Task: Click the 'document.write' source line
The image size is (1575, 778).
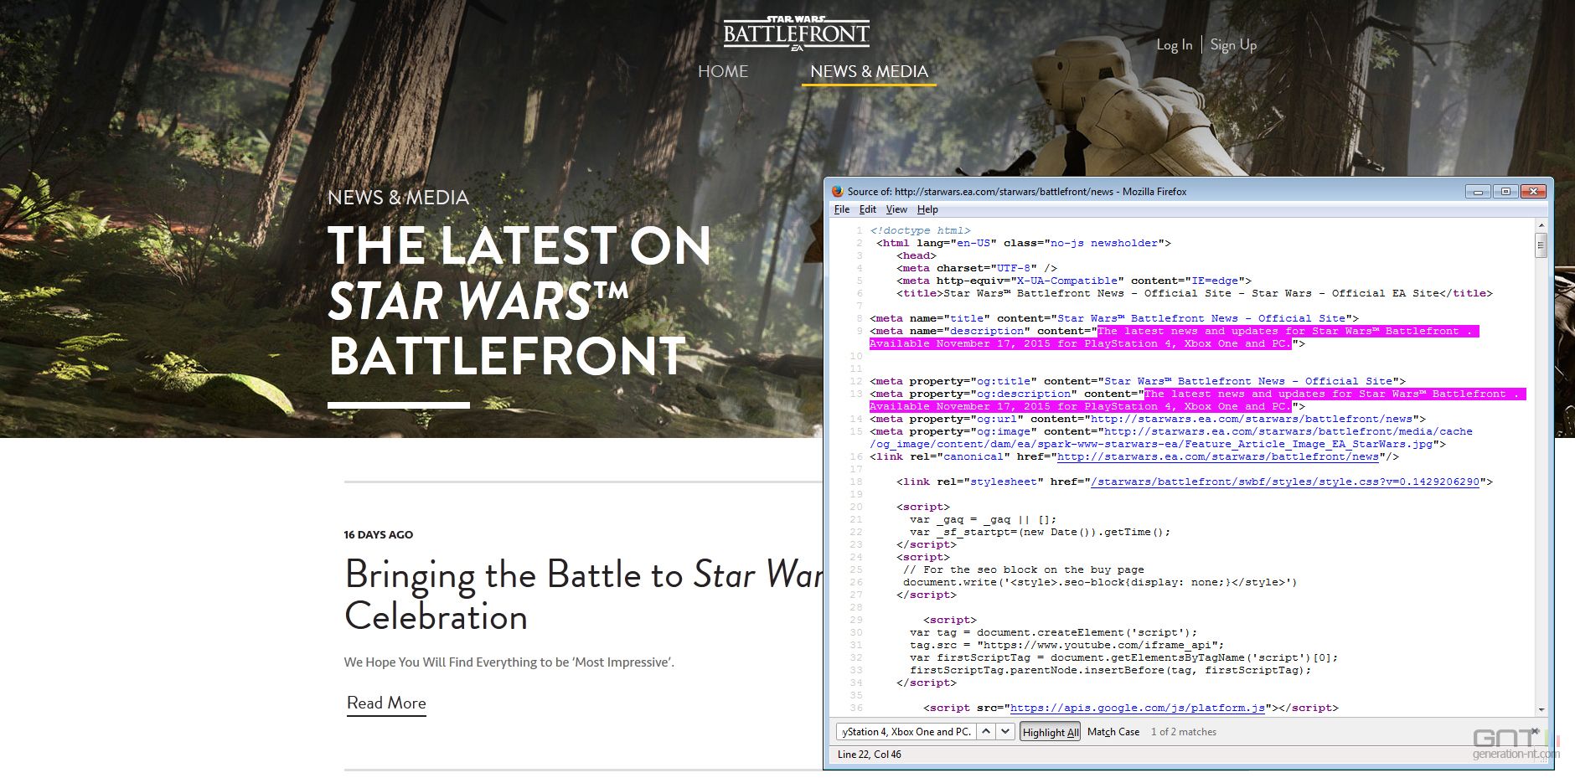Action: pos(1100,582)
